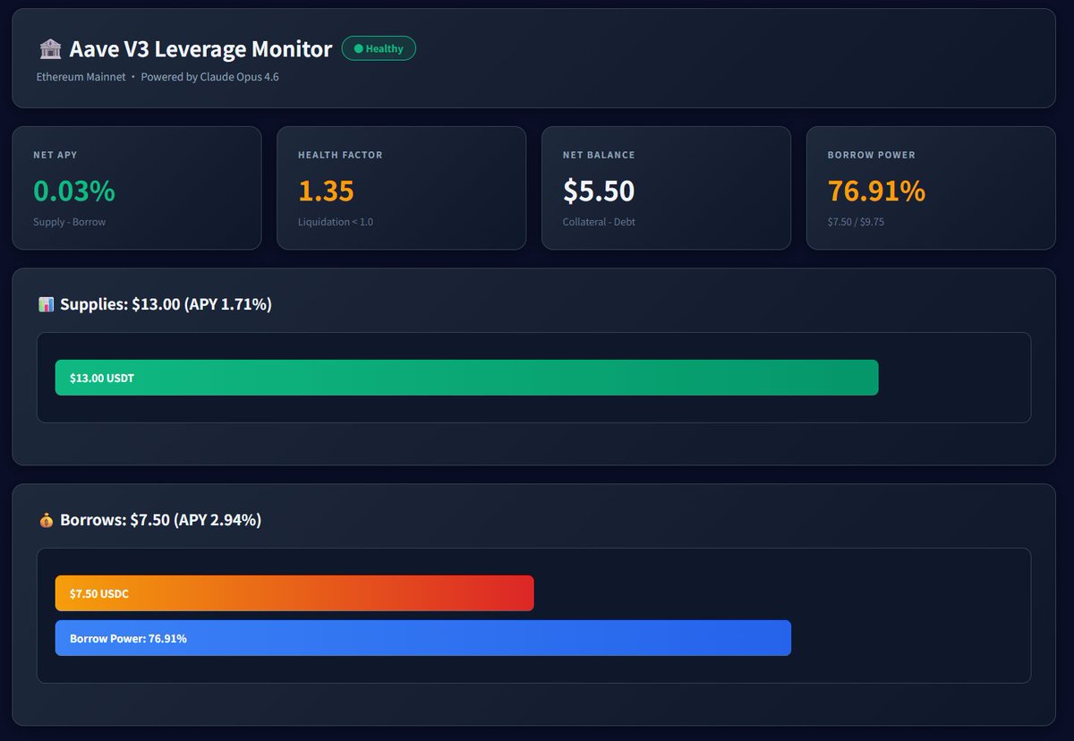Click the Net Balance value $5.50
The height and width of the screenshot is (741, 1074).
[x=599, y=191]
